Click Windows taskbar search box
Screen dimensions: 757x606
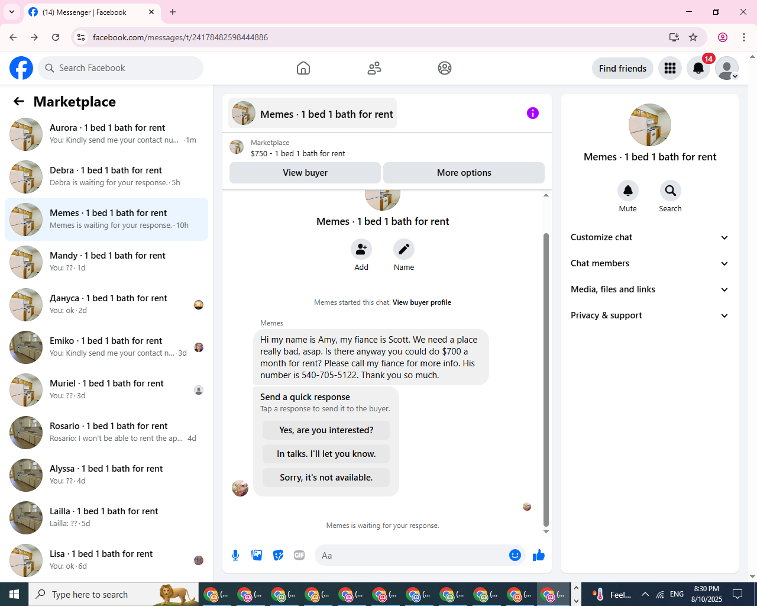114,594
